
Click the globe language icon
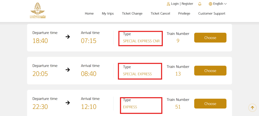click(210, 4)
